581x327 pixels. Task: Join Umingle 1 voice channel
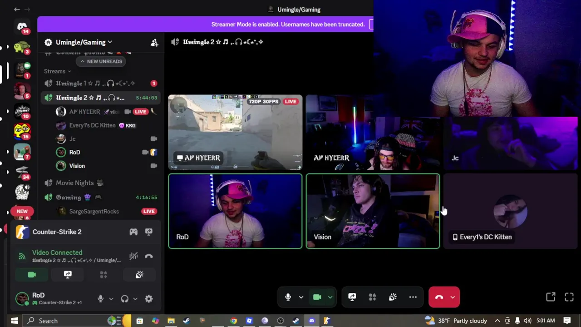[x=100, y=84]
